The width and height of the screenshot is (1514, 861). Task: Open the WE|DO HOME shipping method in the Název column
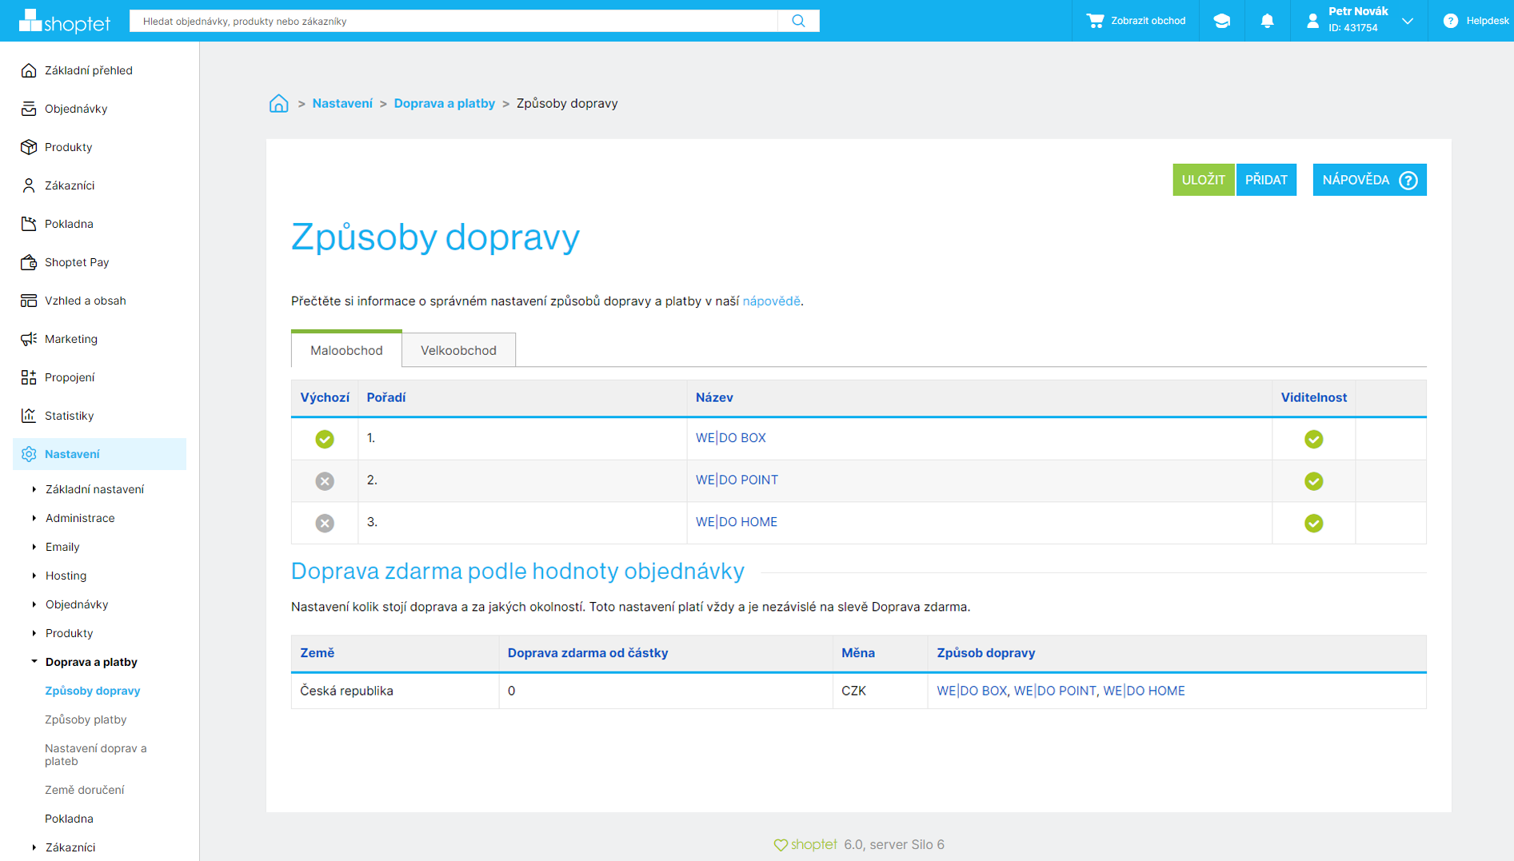coord(737,522)
